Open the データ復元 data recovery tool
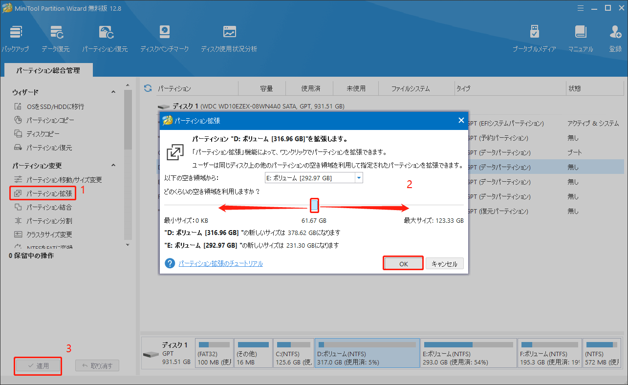 (55, 38)
